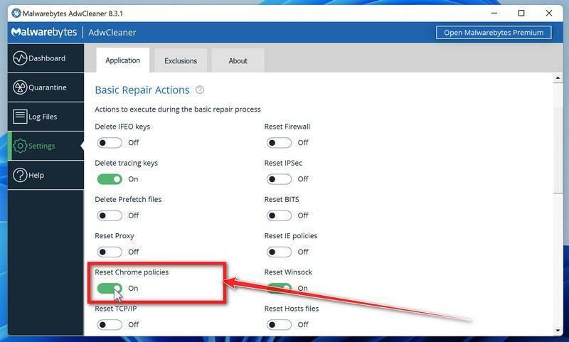This screenshot has width=569, height=342.
Task: Switch to the Application tab
Action: coord(122,60)
